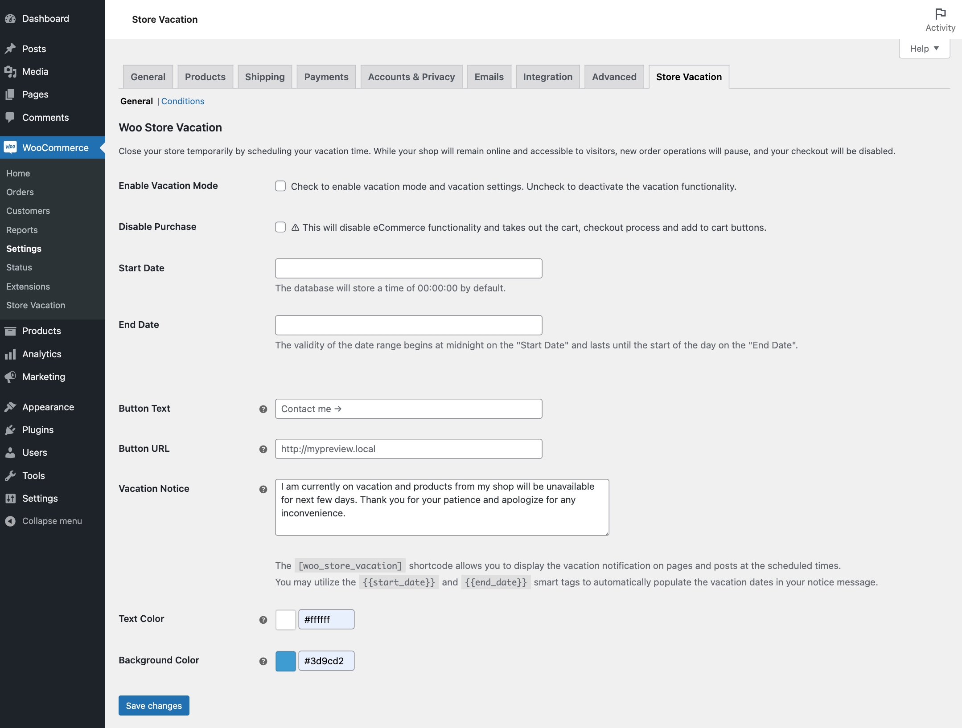The width and height of the screenshot is (962, 728).
Task: Click the Tools wrench icon
Action: coord(10,476)
